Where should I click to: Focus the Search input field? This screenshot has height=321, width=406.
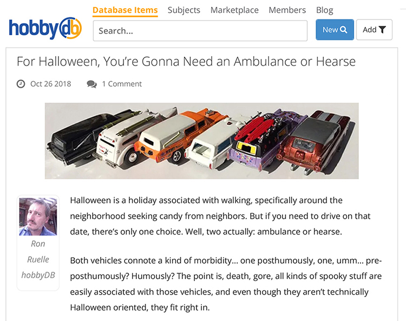coord(200,31)
